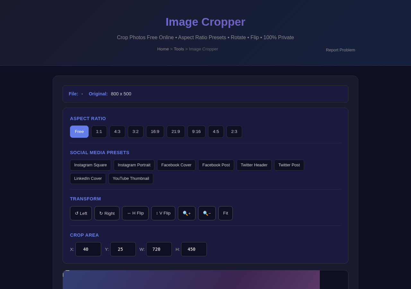Choose the 3:2 aspect ratio
411x289 pixels.
(136, 132)
